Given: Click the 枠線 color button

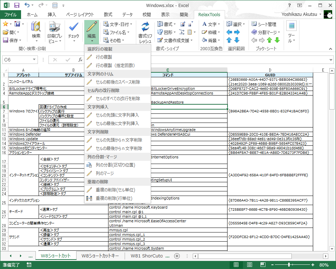Looking at the screenshot, I should (211, 32).
